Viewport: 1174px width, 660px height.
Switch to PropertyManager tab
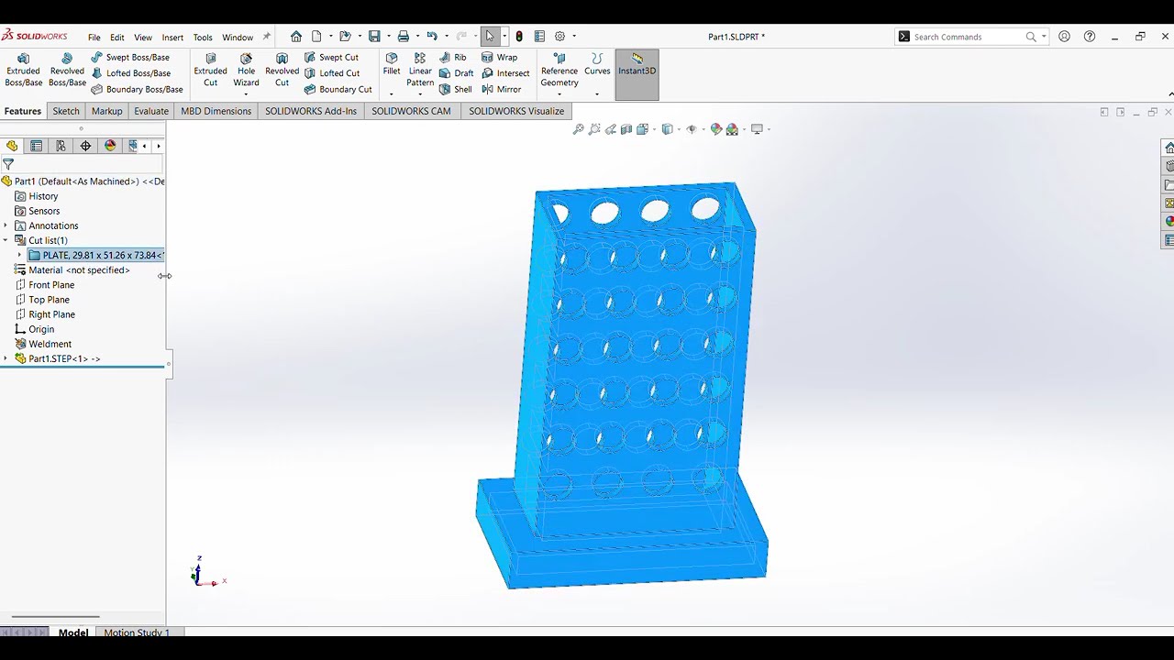[x=36, y=146]
